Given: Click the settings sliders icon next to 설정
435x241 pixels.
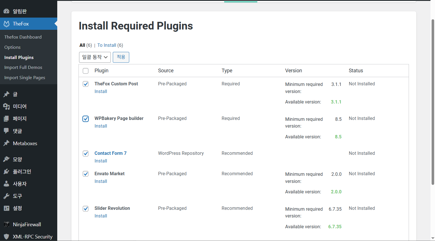Looking at the screenshot, I should tap(6, 208).
